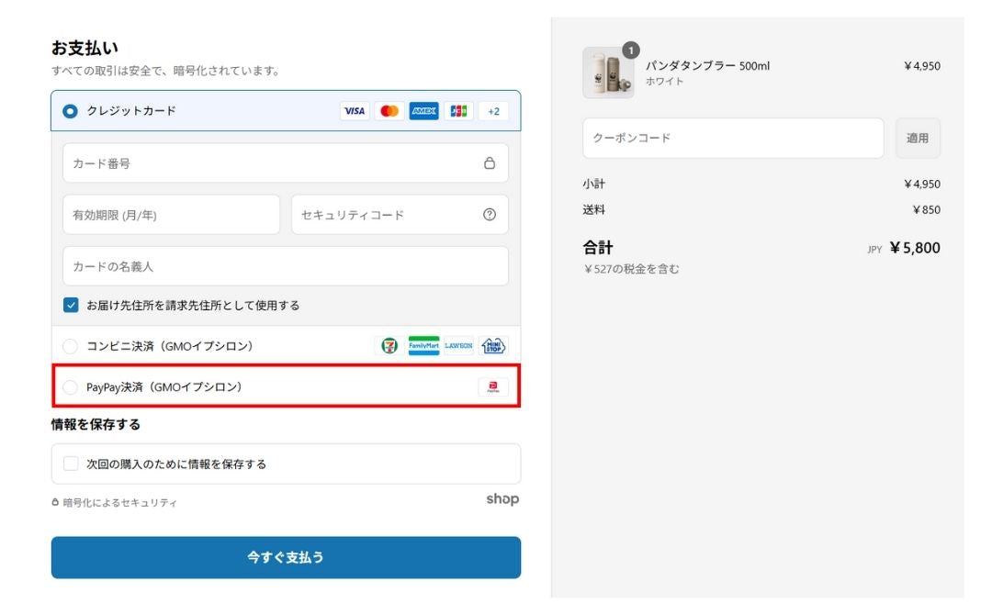Click the 合計 total amount ¥5,800
Image resolution: width=992 pixels, height=615 pixels.
[x=915, y=248]
